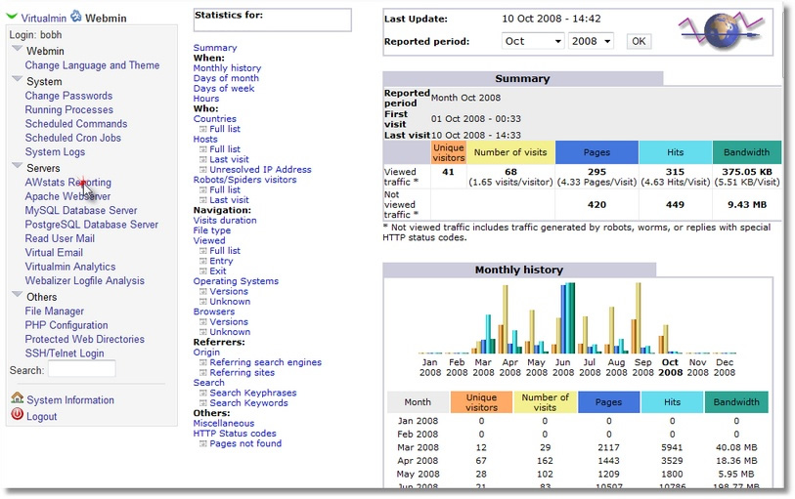795x499 pixels.
Task: Click the red Logout power icon
Action: (18, 414)
